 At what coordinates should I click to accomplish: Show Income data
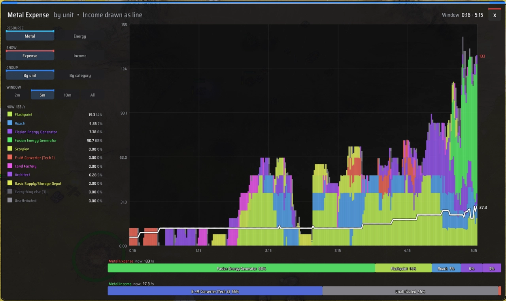pyautogui.click(x=80, y=56)
